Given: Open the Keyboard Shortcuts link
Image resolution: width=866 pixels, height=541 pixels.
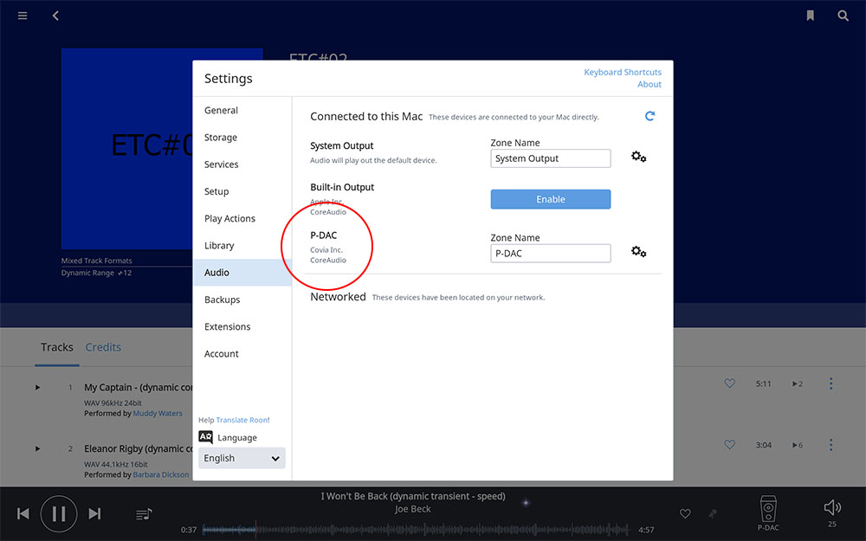Looking at the screenshot, I should (622, 72).
